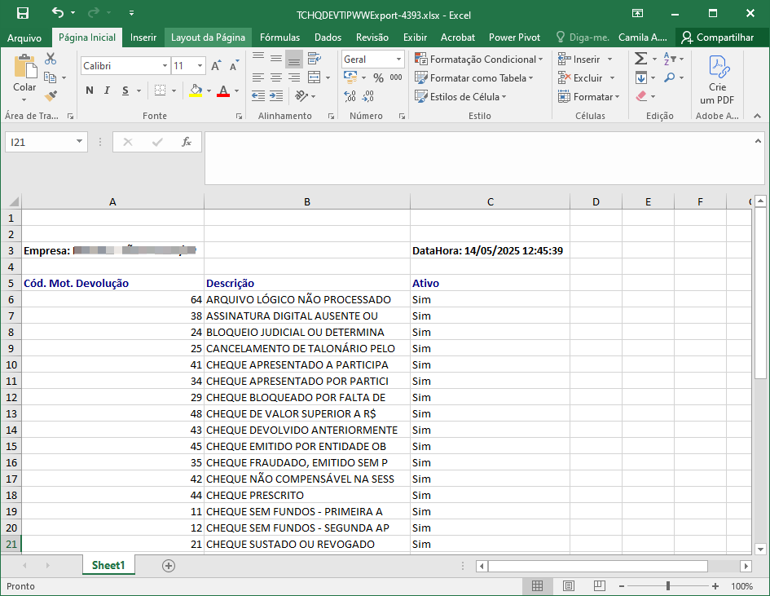The width and height of the screenshot is (770, 596).
Task: Toggle center horizontal alignment
Action: [x=276, y=77]
